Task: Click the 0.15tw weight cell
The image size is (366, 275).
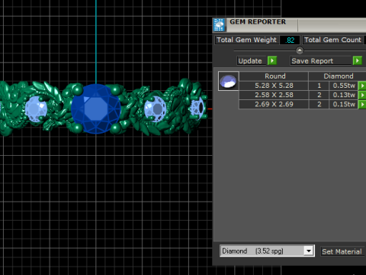Action: click(343, 105)
